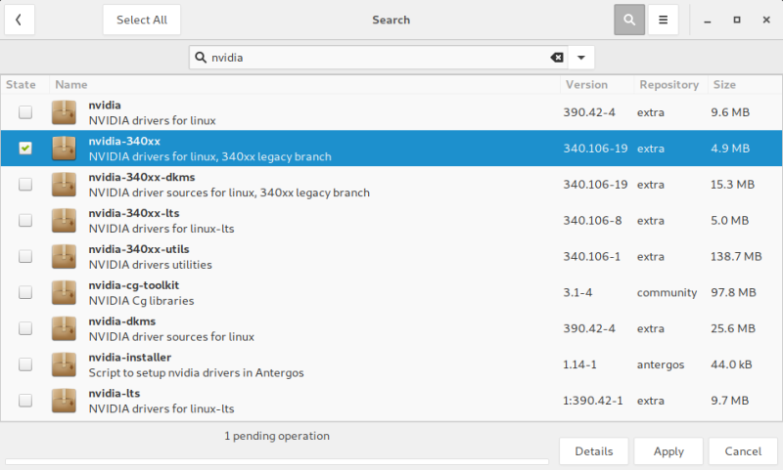Click the nvidia-installer package icon
This screenshot has height=470, width=783.
64,364
